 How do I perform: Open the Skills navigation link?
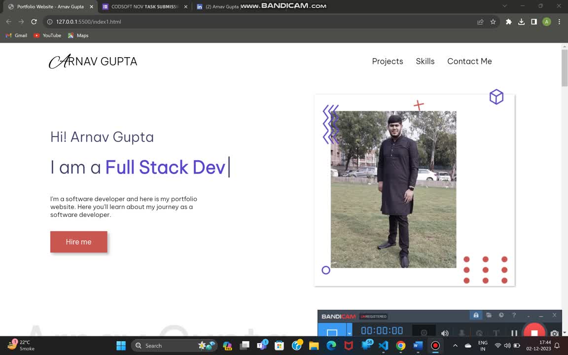click(425, 61)
